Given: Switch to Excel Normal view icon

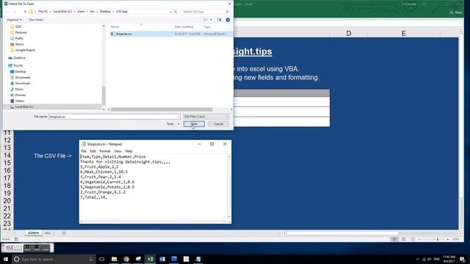Looking at the screenshot, I should coord(394,239).
